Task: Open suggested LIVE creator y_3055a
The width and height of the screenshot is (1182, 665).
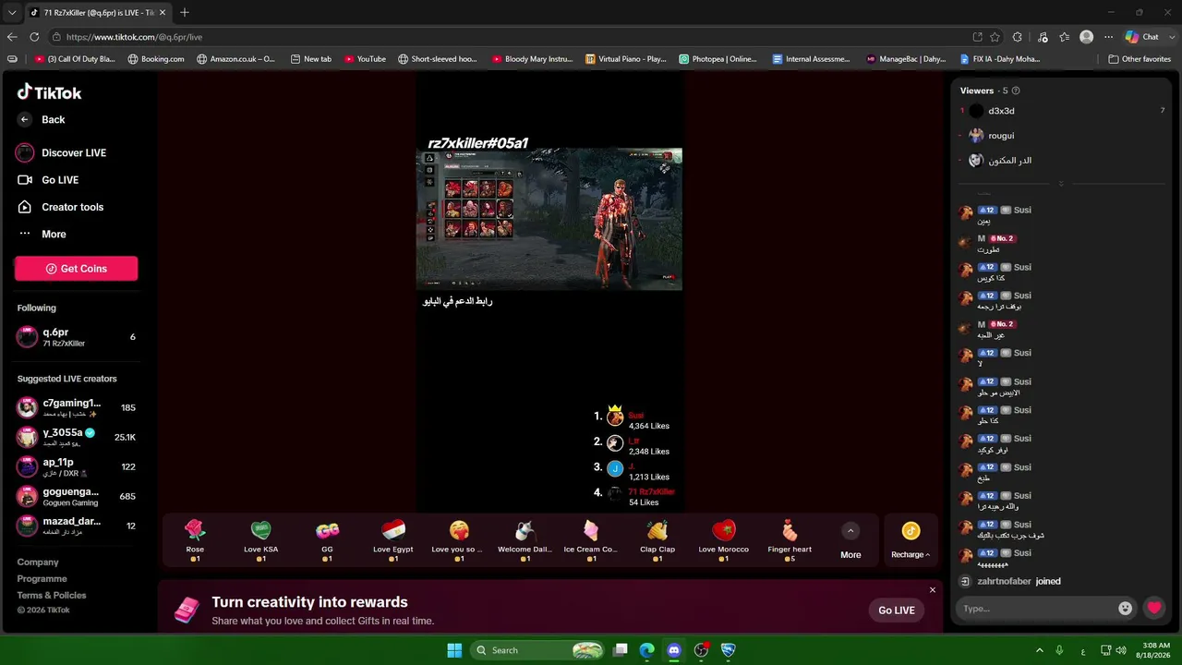Action: pos(76,437)
